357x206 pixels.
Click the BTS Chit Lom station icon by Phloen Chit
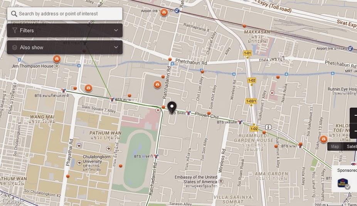pos(189,113)
